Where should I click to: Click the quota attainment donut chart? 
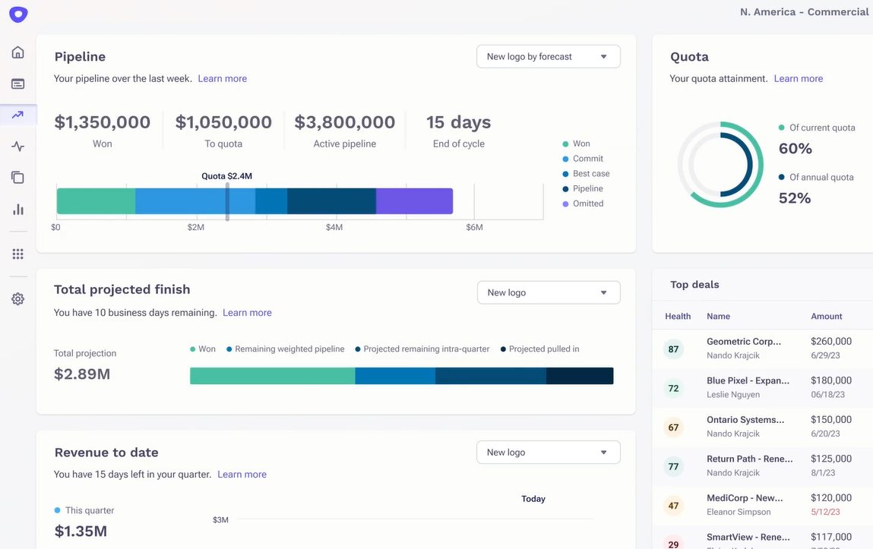pyautogui.click(x=720, y=165)
